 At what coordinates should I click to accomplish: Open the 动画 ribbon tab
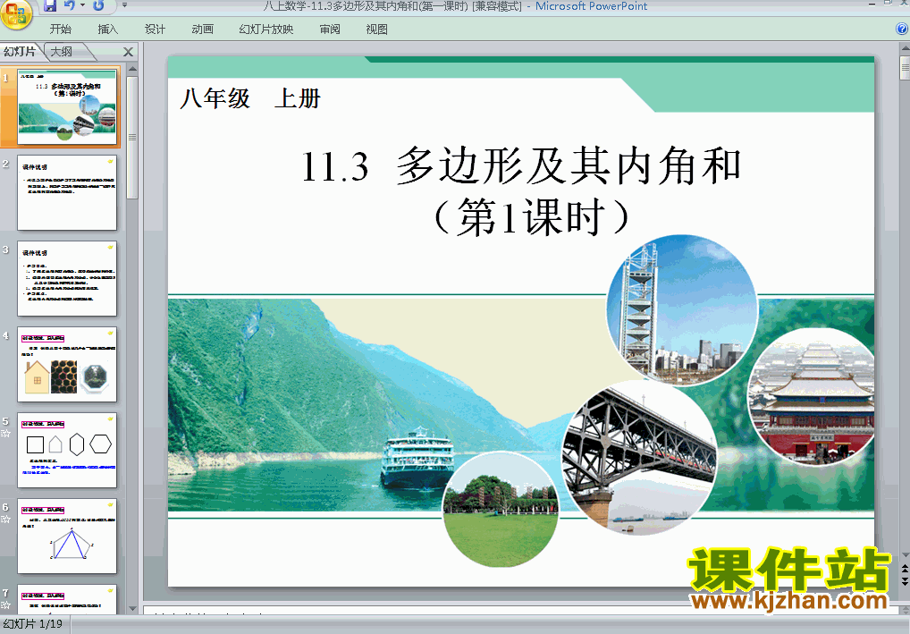click(203, 29)
